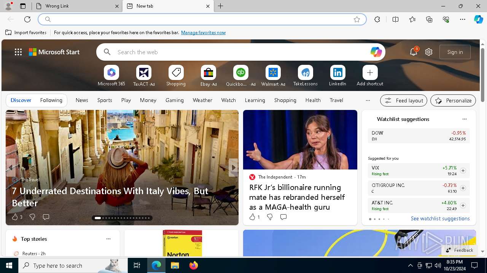This screenshot has height=273, width=487.
Task: Click the Sign in button
Action: (455, 52)
